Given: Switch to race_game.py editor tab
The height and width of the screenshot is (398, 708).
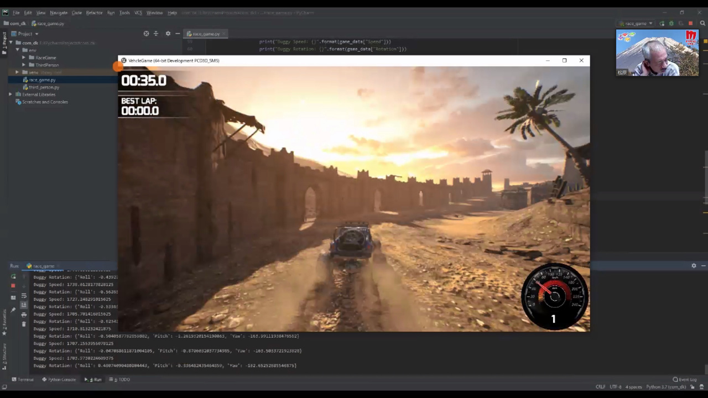Looking at the screenshot, I should tap(206, 34).
